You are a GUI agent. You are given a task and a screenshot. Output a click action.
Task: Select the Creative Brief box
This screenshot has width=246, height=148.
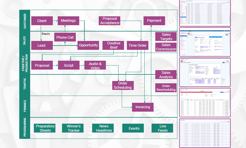coord(113,45)
